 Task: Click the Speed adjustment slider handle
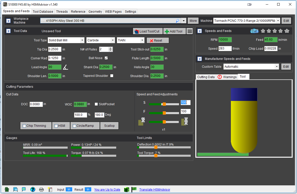pyautogui.click(x=164, y=104)
